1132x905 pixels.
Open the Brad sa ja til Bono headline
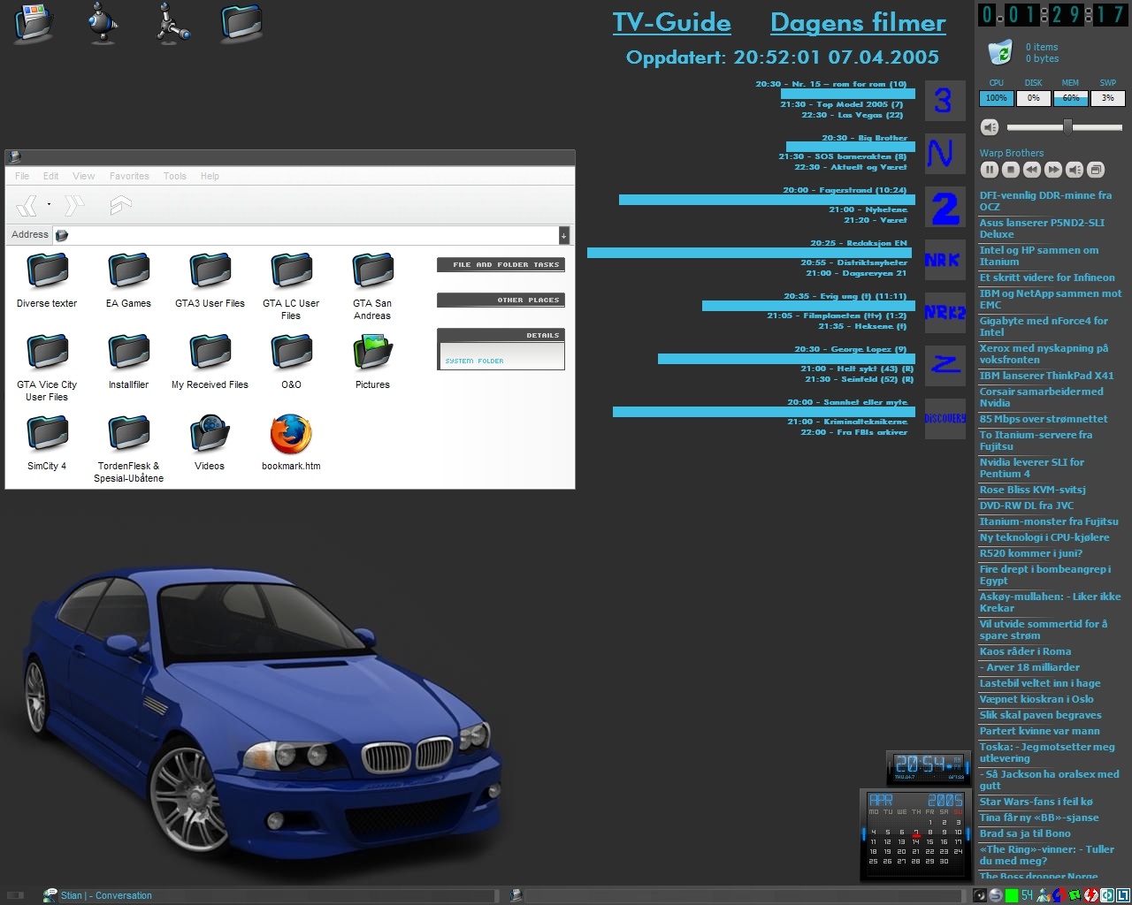coord(1025,833)
